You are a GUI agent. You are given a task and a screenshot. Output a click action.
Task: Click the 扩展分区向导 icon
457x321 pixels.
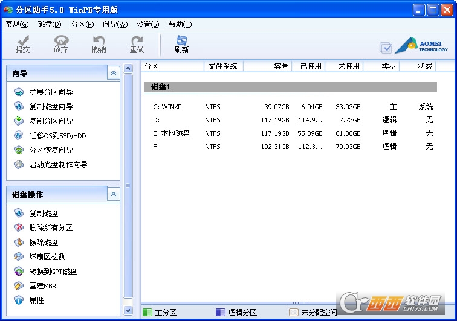tap(19, 92)
